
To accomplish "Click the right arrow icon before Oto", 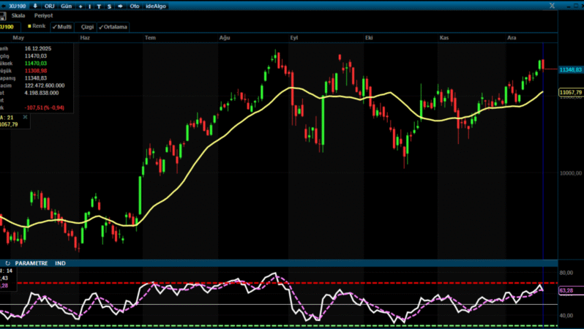I will coord(119,5).
